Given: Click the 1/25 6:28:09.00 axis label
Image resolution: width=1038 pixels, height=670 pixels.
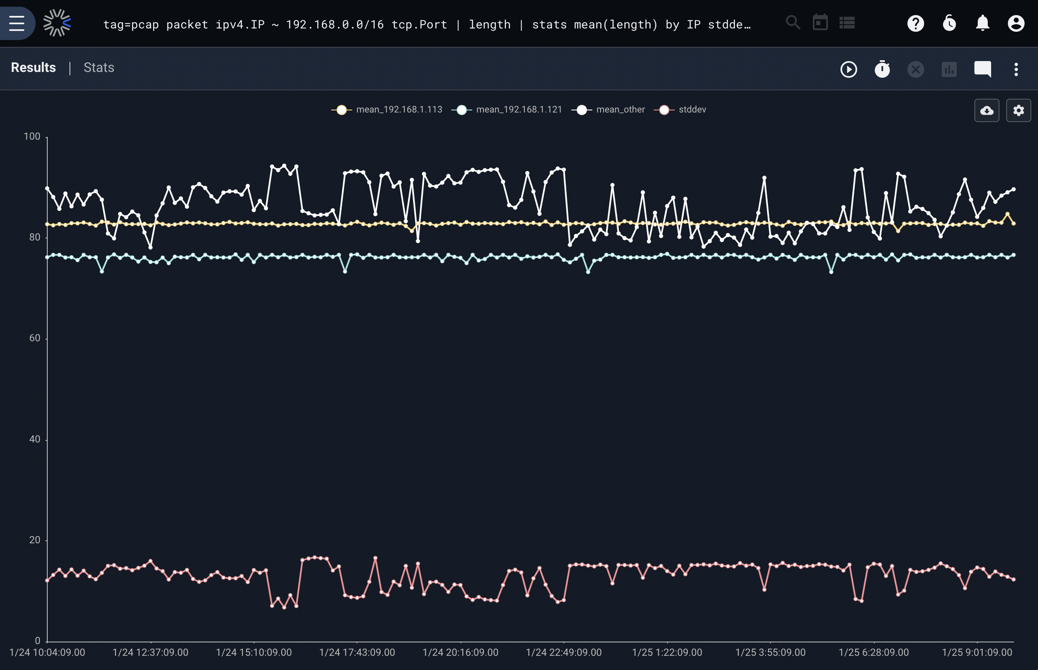Looking at the screenshot, I should coord(874,652).
